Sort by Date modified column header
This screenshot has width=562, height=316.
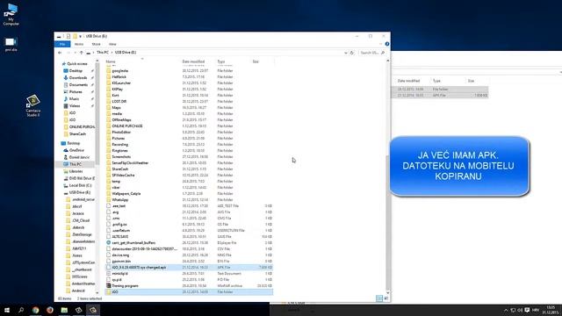pos(193,61)
